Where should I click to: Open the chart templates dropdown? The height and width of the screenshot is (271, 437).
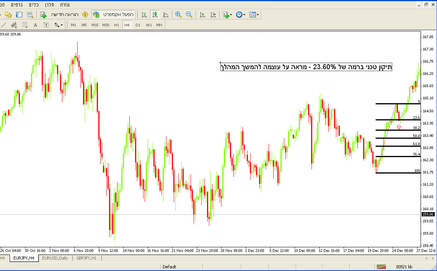tap(254, 15)
